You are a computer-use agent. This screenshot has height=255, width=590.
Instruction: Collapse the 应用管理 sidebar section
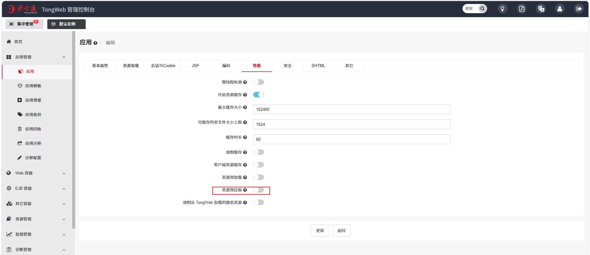point(36,57)
